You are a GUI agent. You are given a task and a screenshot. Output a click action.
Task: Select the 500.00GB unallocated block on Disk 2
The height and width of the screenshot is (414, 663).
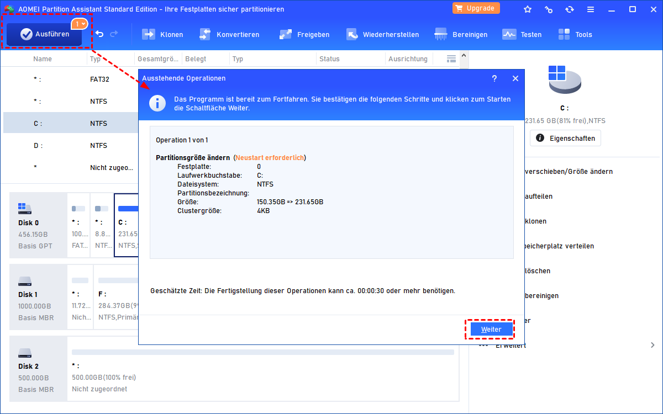point(263,368)
